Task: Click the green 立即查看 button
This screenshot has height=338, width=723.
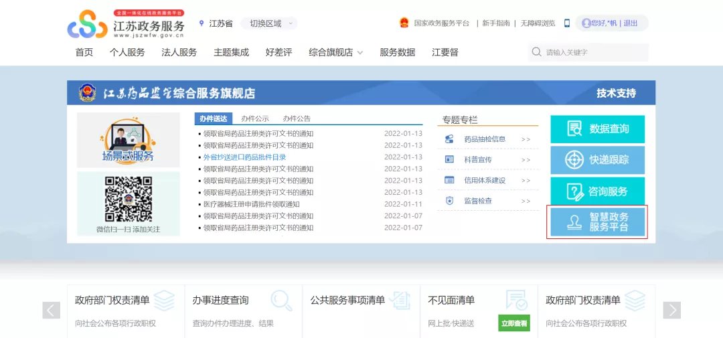Action: (x=513, y=323)
